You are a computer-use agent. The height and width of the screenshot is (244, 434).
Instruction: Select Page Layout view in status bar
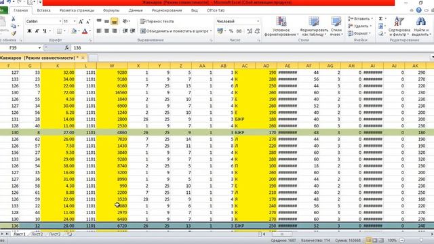tap(375, 241)
